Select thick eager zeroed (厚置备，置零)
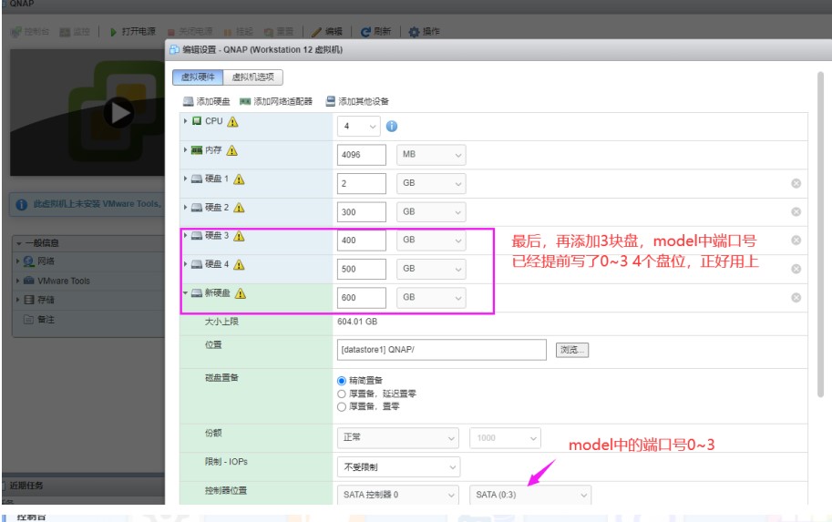The width and height of the screenshot is (832, 522). [x=342, y=407]
